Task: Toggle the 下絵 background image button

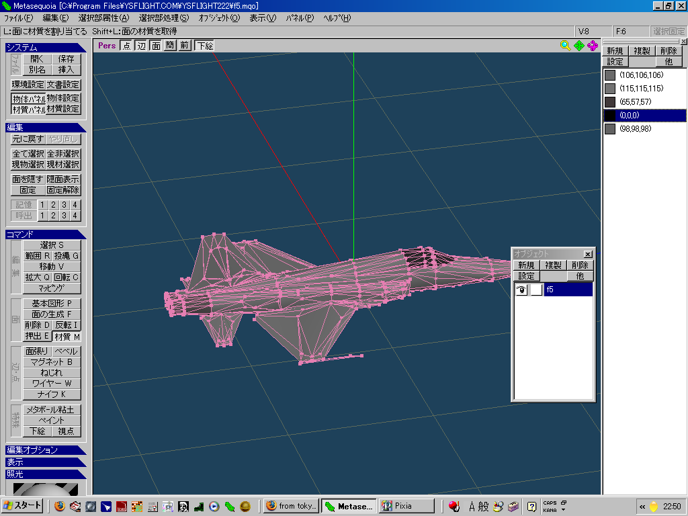Action: 204,45
